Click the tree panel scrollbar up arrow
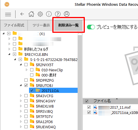This screenshot has height=130, width=138. pos(80,33)
